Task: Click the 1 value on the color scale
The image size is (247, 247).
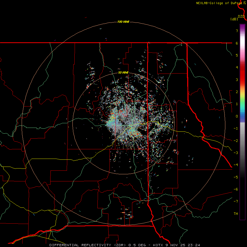Action: [x=237, y=104]
